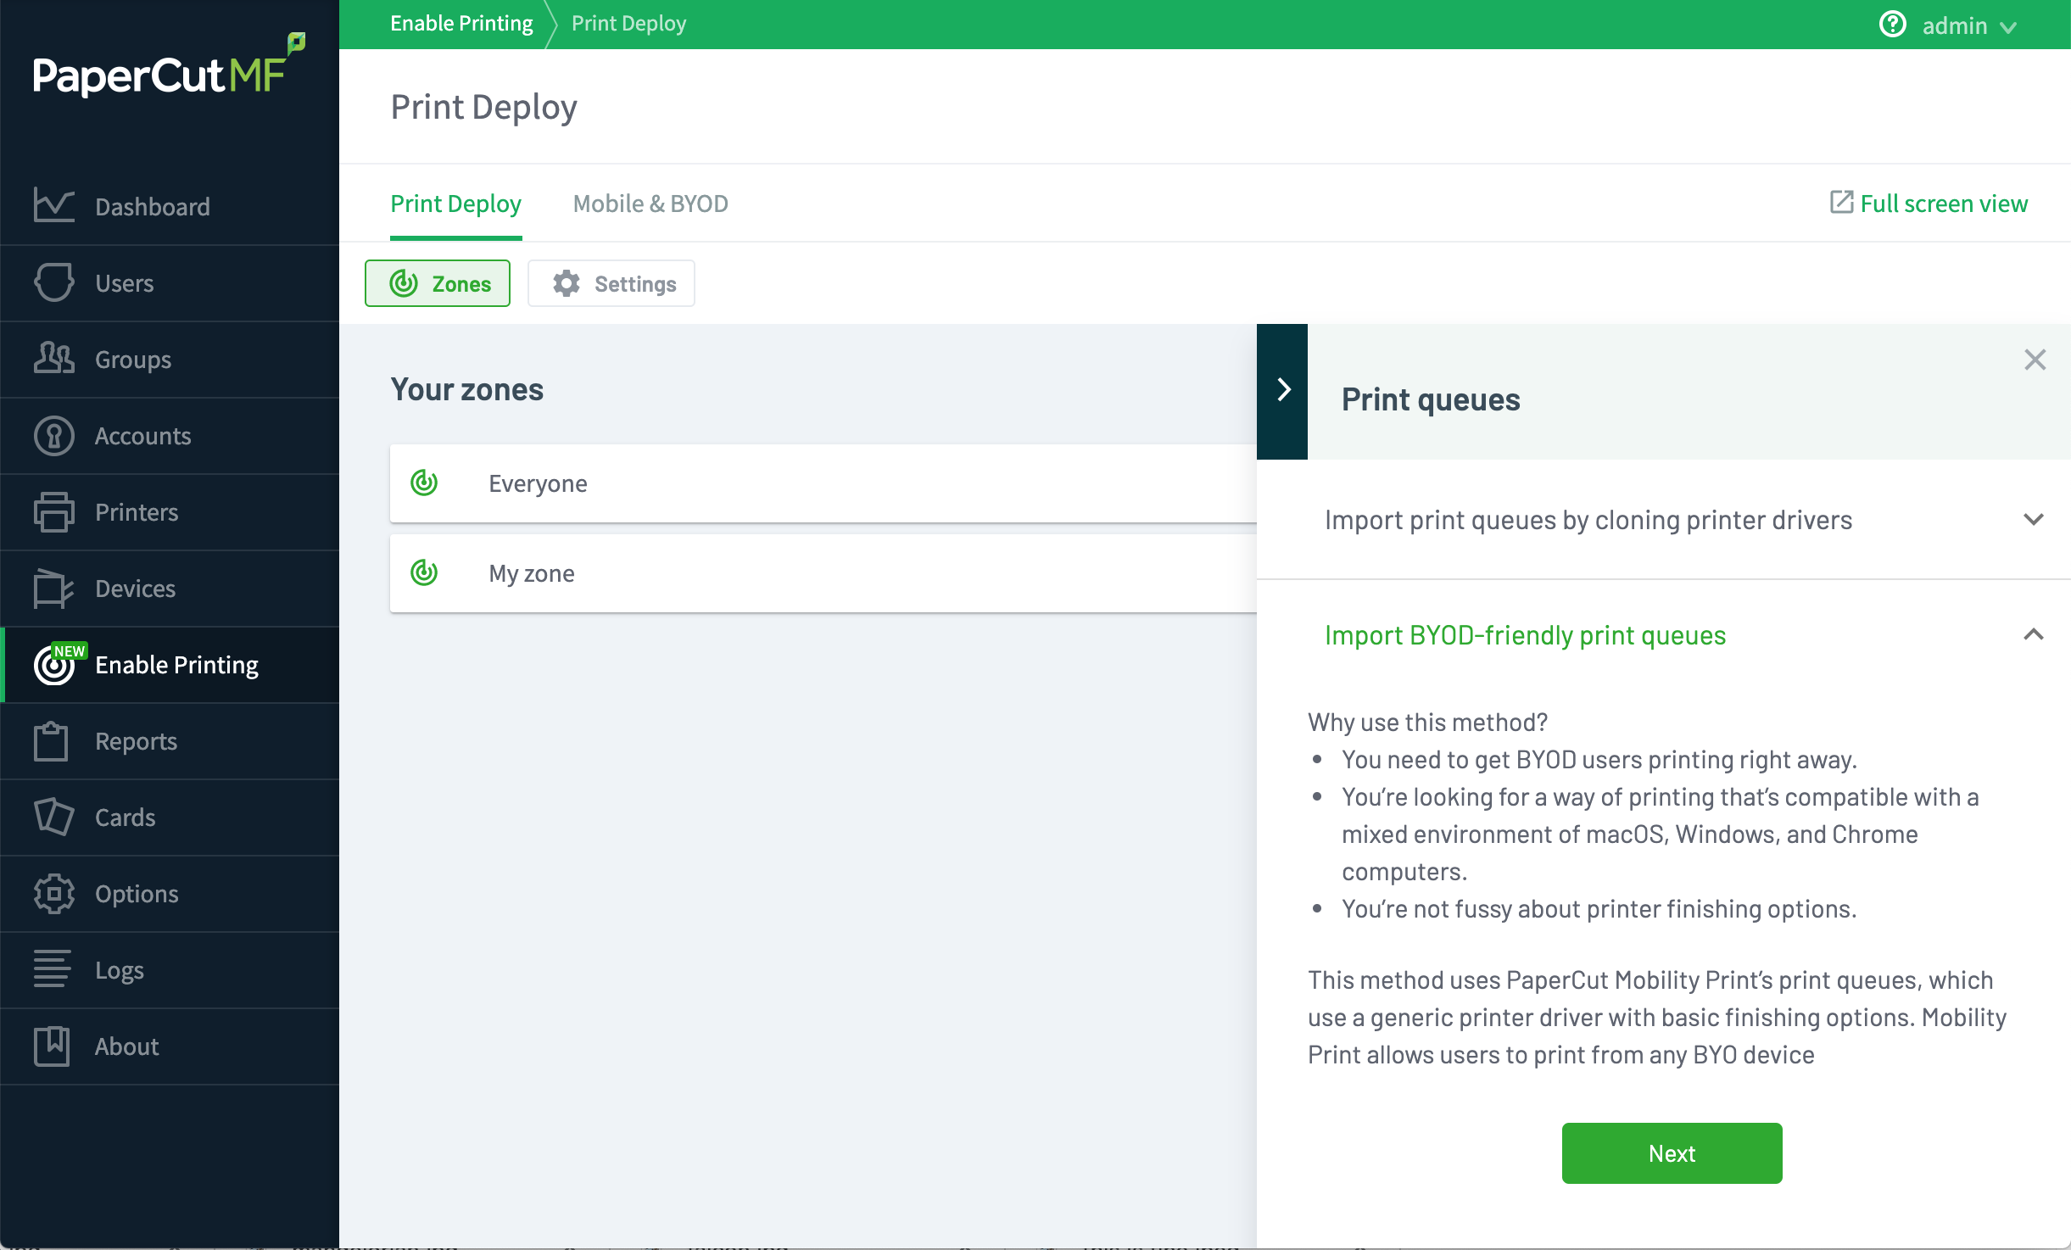
Task: Click the Zones button
Action: click(x=438, y=283)
